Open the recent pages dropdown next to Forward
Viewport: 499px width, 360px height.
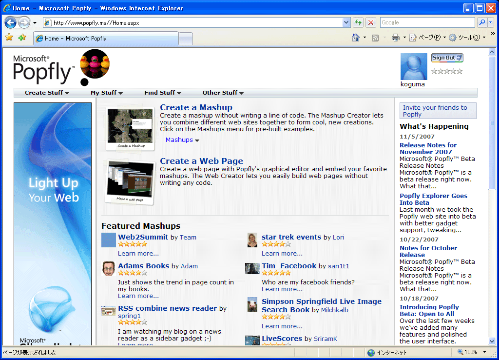pos(35,23)
